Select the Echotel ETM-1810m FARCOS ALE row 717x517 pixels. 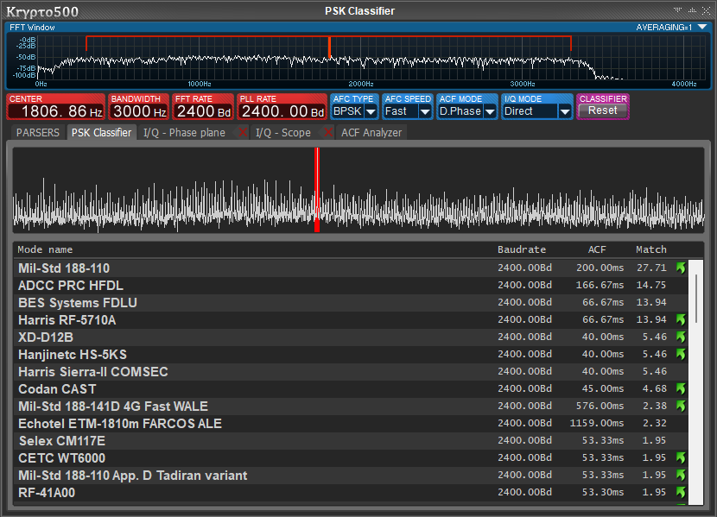[x=351, y=424]
